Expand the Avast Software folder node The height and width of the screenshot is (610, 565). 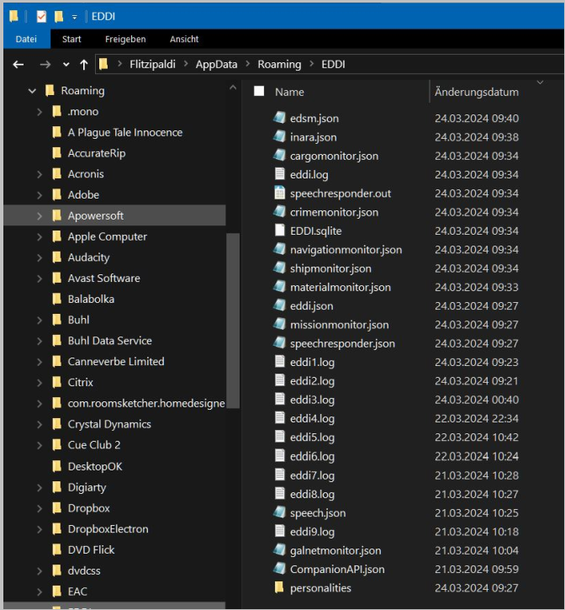[x=40, y=278]
